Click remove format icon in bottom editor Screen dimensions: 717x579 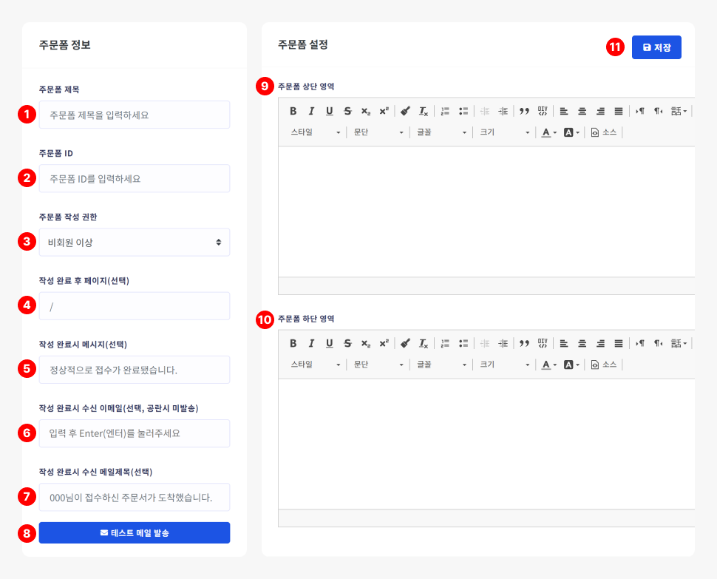coord(424,343)
